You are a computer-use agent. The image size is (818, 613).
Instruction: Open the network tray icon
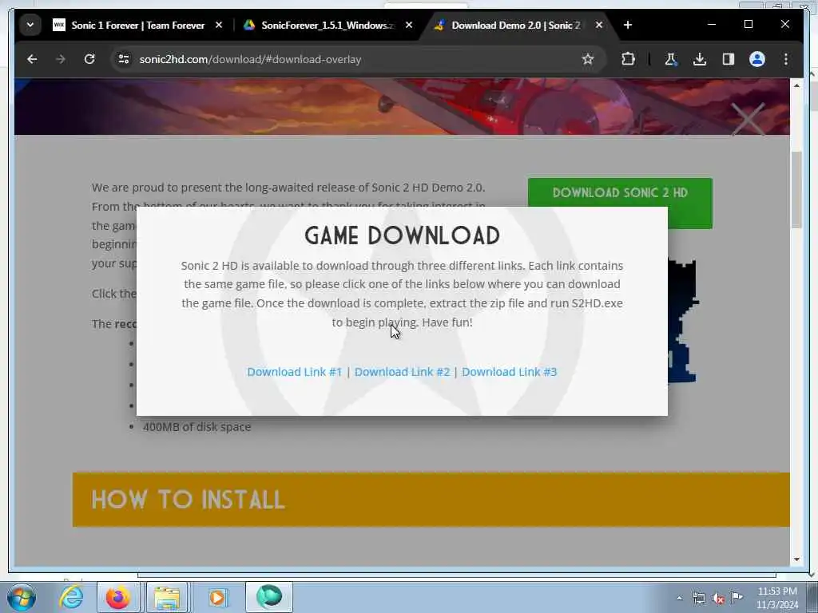(x=698, y=598)
